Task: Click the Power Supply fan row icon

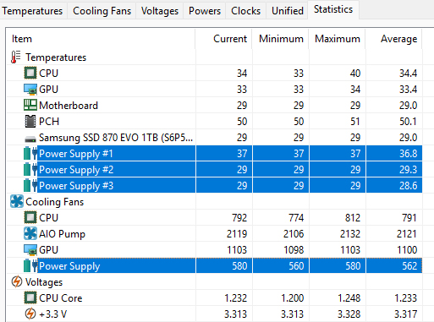Action: [x=30, y=265]
